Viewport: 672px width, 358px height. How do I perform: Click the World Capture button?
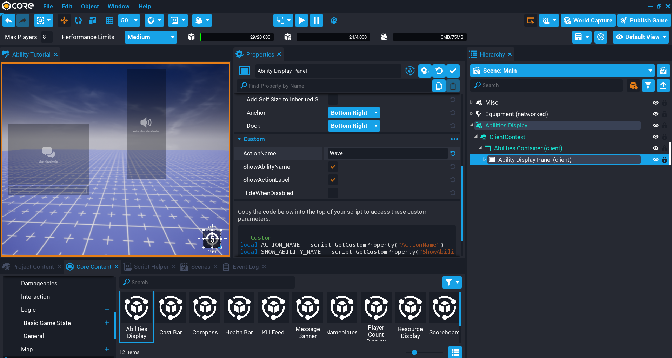click(588, 21)
